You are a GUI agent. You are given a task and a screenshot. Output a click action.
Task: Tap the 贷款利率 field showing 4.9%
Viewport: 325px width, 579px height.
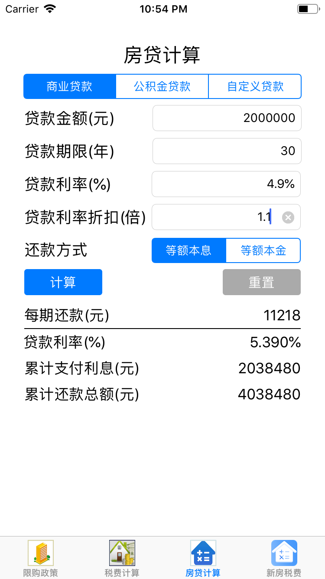(226, 184)
